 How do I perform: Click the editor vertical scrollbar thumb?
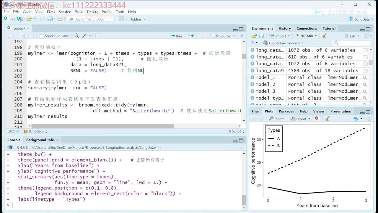coord(244,56)
